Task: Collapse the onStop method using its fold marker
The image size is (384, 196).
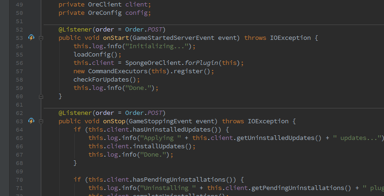Action: coord(41,121)
